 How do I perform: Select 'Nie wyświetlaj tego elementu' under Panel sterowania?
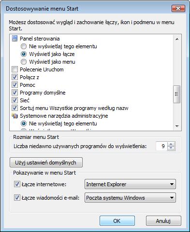(x=24, y=46)
